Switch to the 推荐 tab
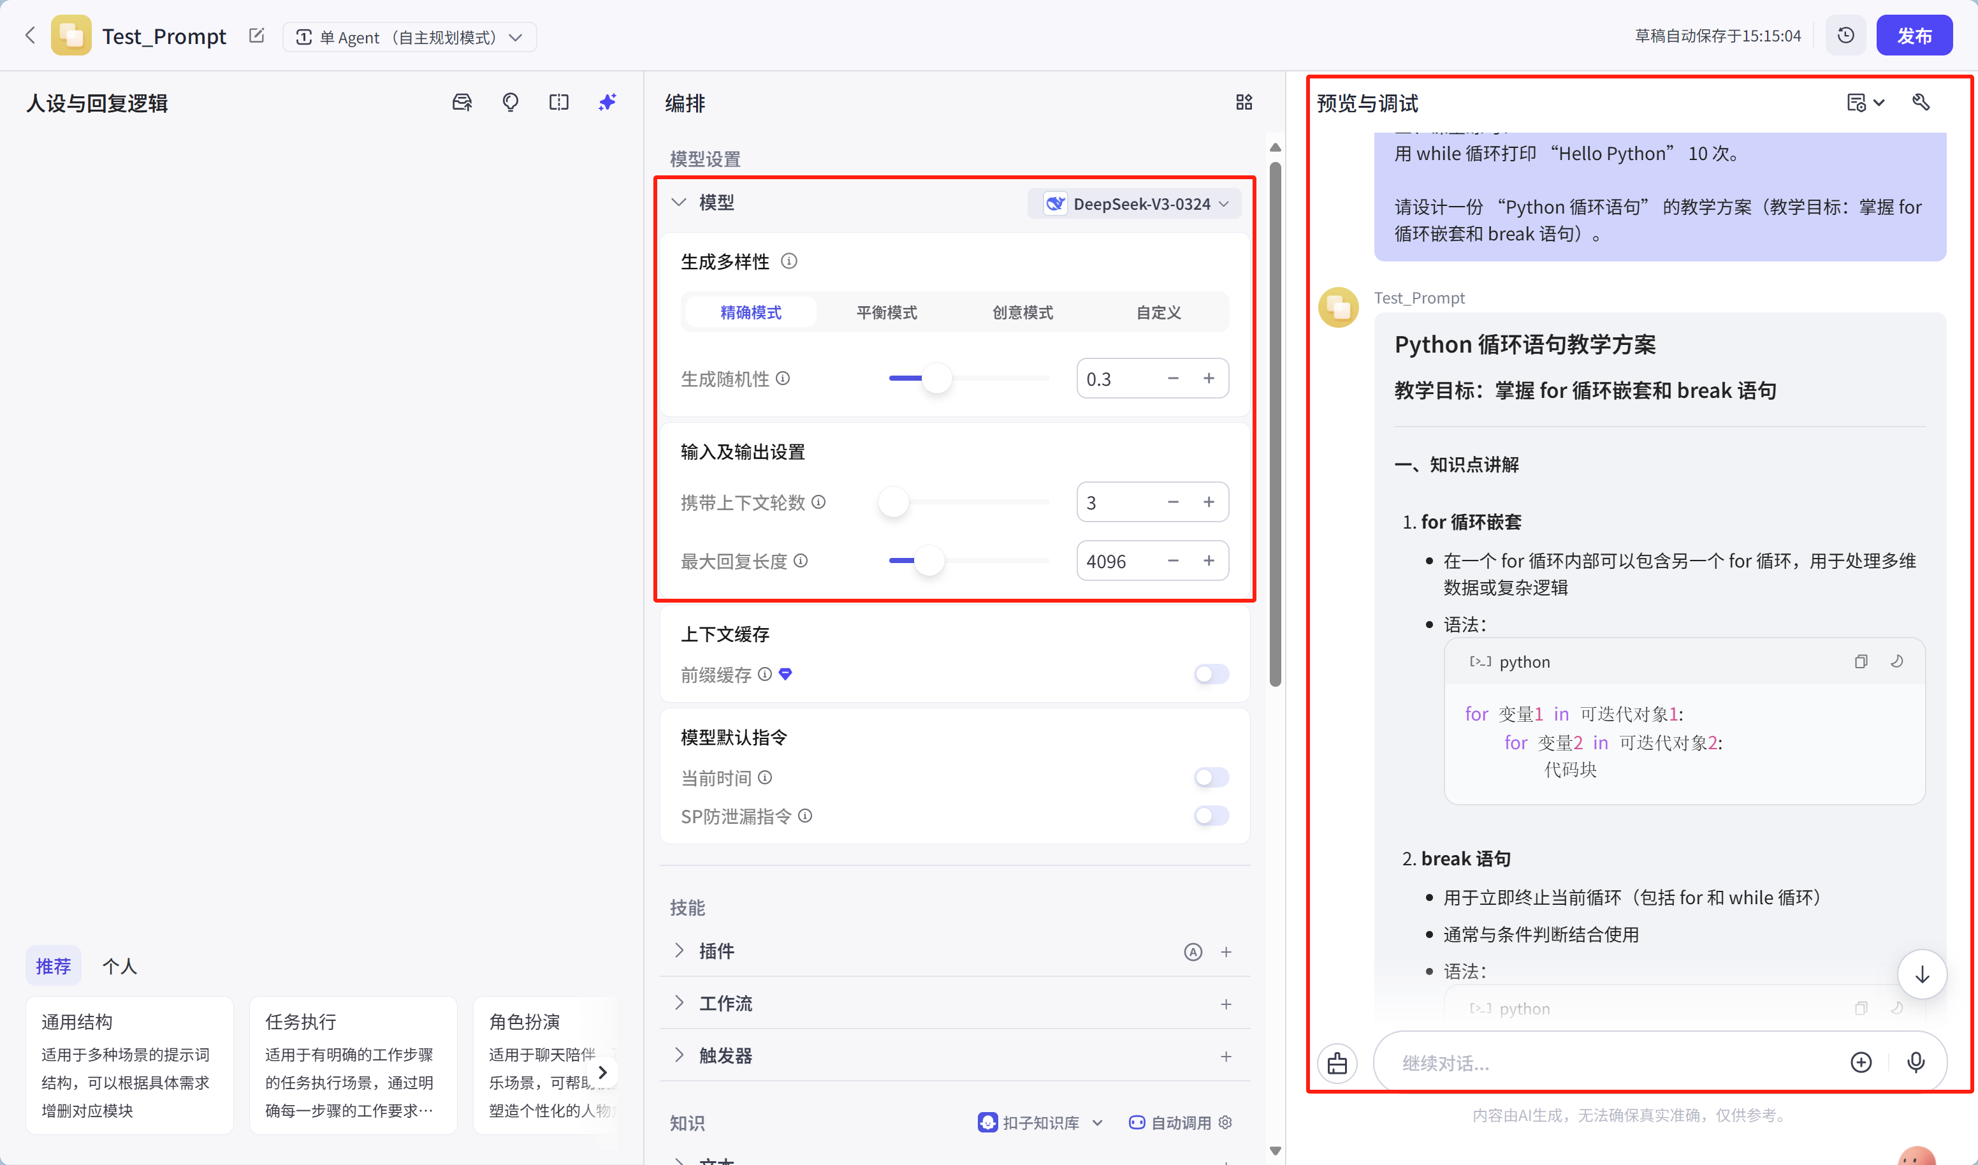Image resolution: width=1978 pixels, height=1165 pixels. (54, 967)
